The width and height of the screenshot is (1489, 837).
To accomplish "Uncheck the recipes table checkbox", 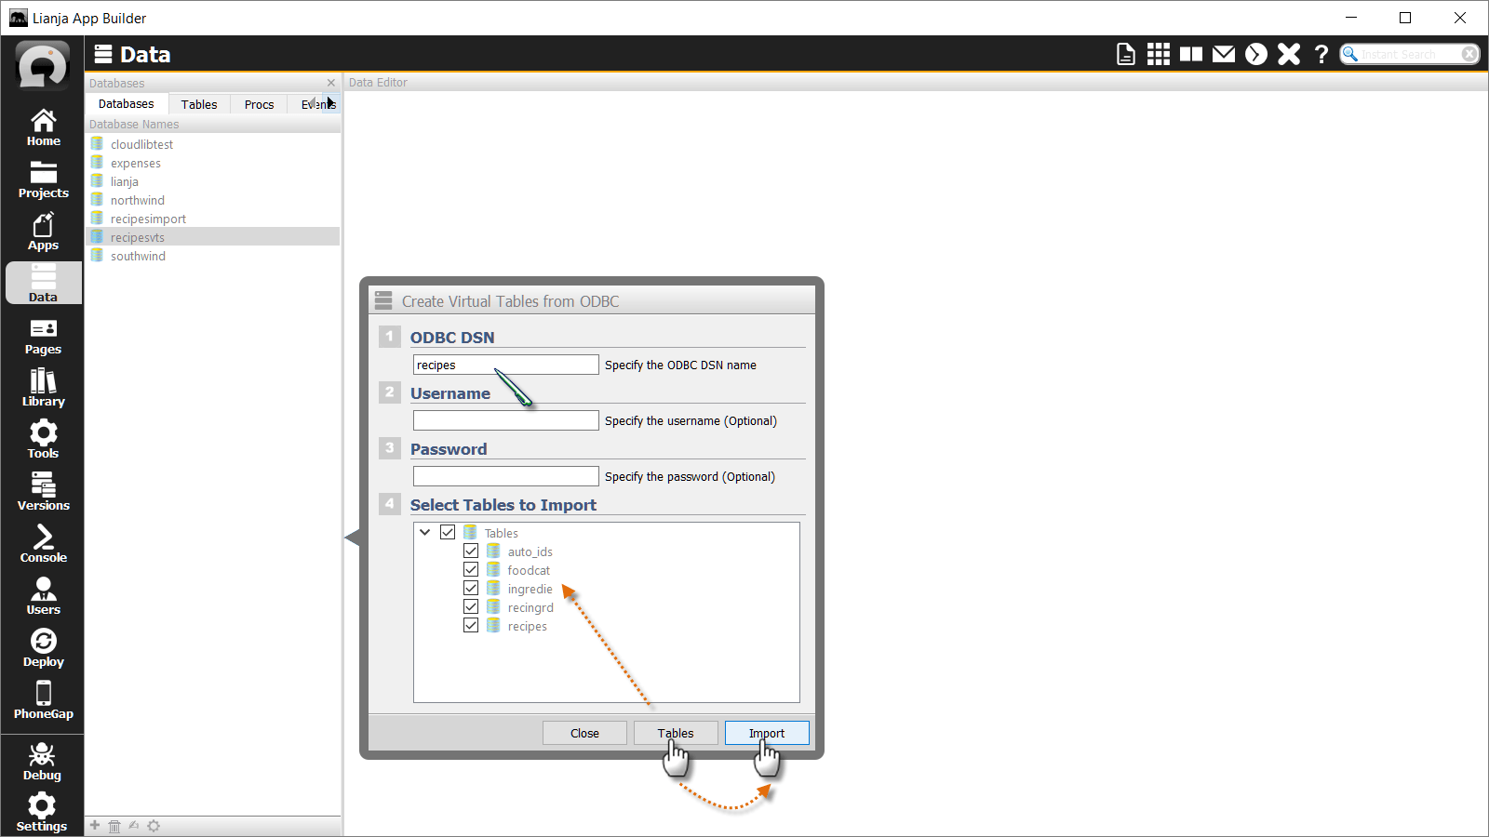I will point(471,625).
